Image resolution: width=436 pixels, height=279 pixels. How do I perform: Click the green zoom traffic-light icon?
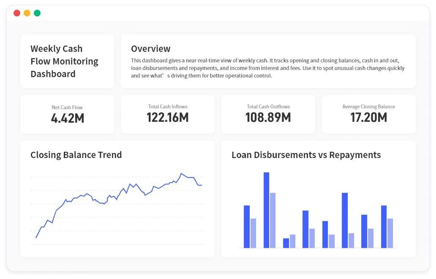click(x=37, y=13)
